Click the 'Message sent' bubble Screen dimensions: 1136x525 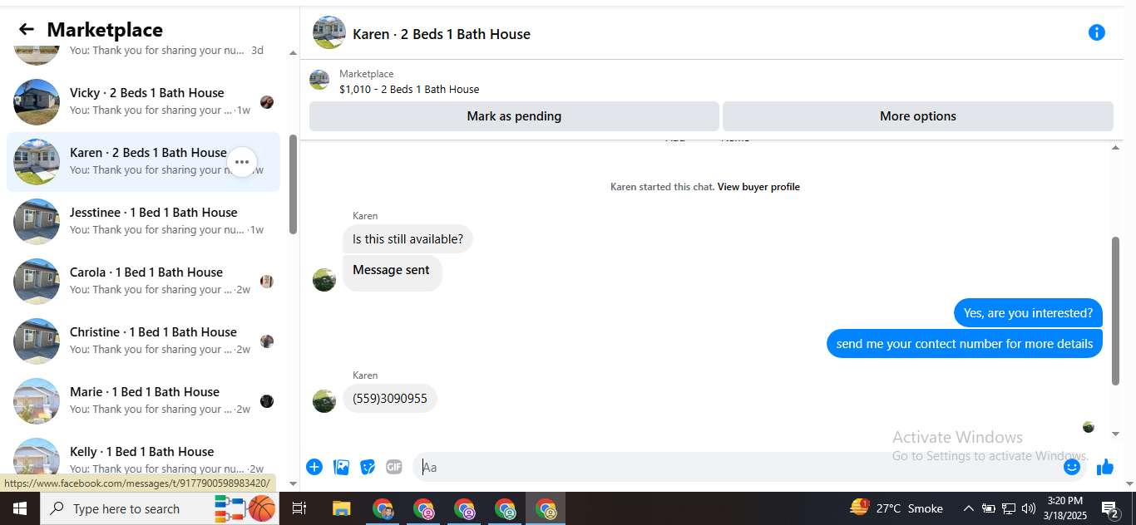(392, 272)
